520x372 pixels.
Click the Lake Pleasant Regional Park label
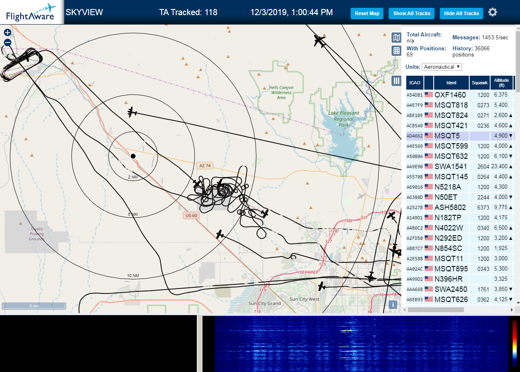[x=344, y=119]
